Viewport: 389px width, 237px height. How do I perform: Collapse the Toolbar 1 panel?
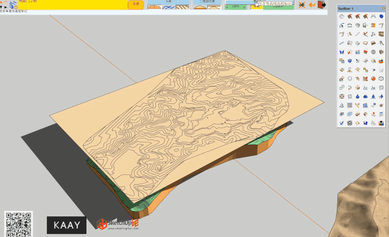click(384, 8)
